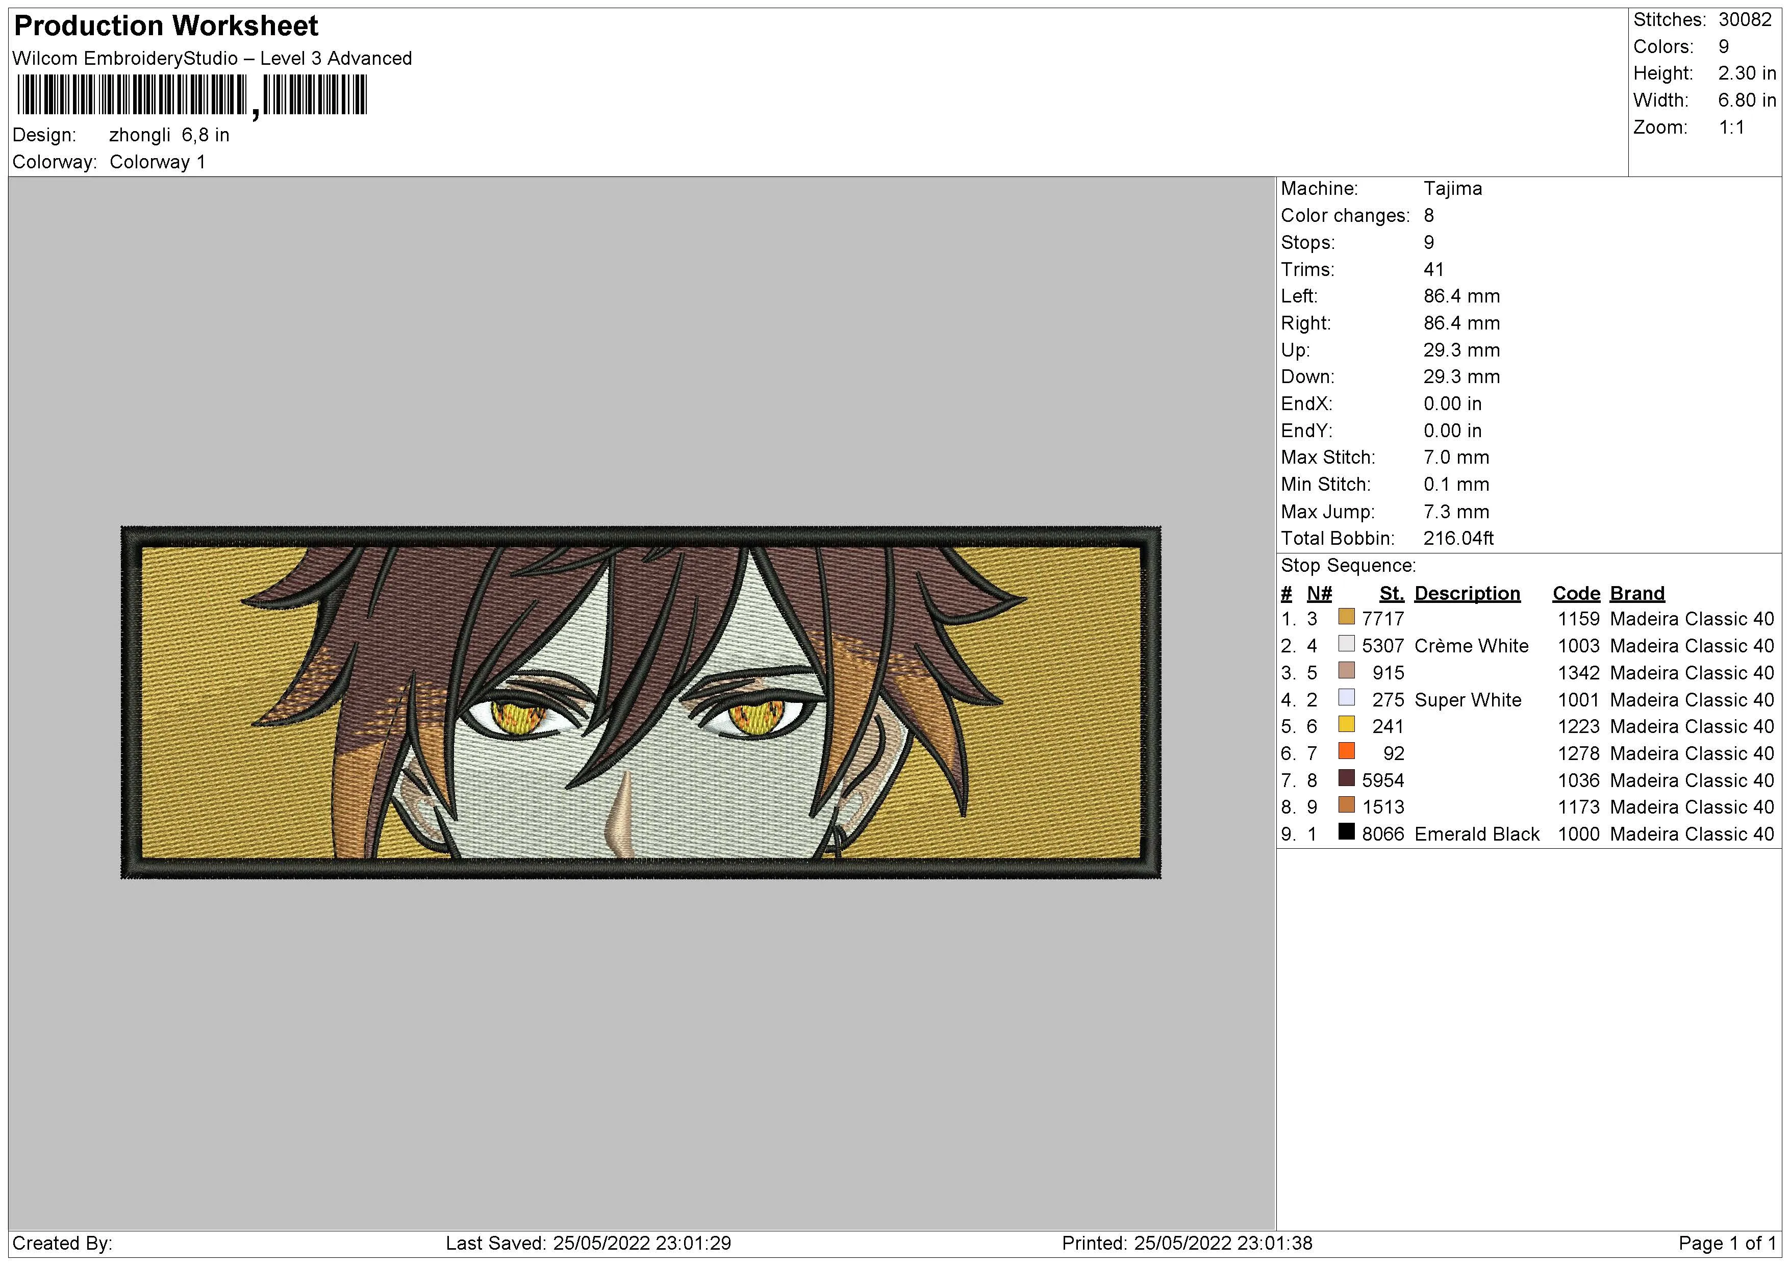Click the light brown swatch for code 1173

tap(1346, 805)
